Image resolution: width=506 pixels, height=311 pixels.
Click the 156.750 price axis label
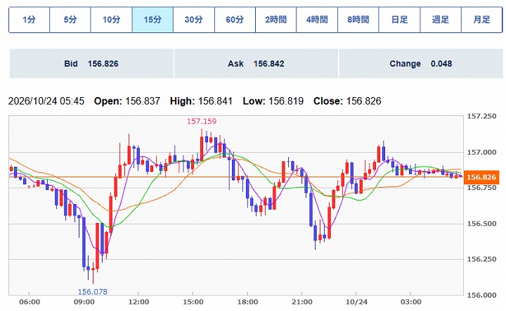click(x=482, y=188)
